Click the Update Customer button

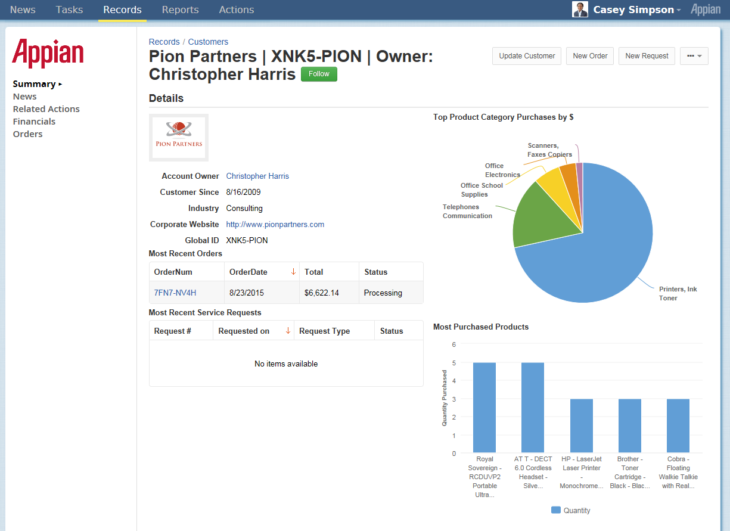[527, 56]
